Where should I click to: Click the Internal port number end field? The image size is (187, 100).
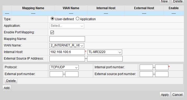[162, 67]
